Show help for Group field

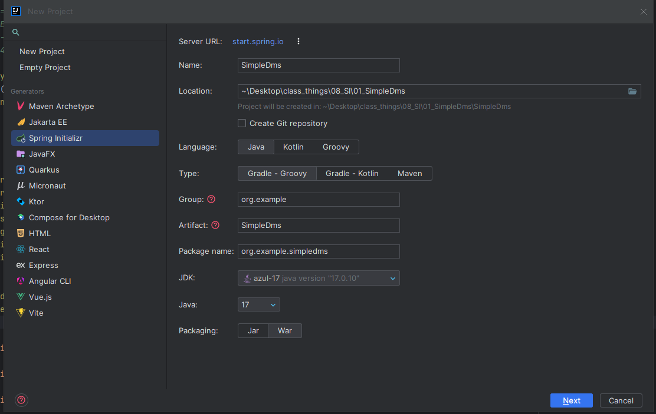(x=211, y=199)
